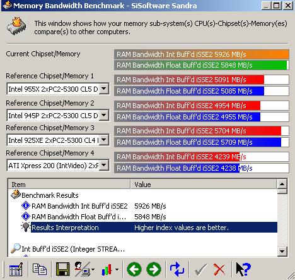Open Reference Chipset/Memory 3 dropdown arrow
The image size is (295, 280).
(104, 140)
